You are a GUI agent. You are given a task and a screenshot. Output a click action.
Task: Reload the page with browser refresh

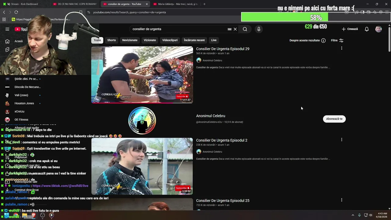[x=16, y=12]
